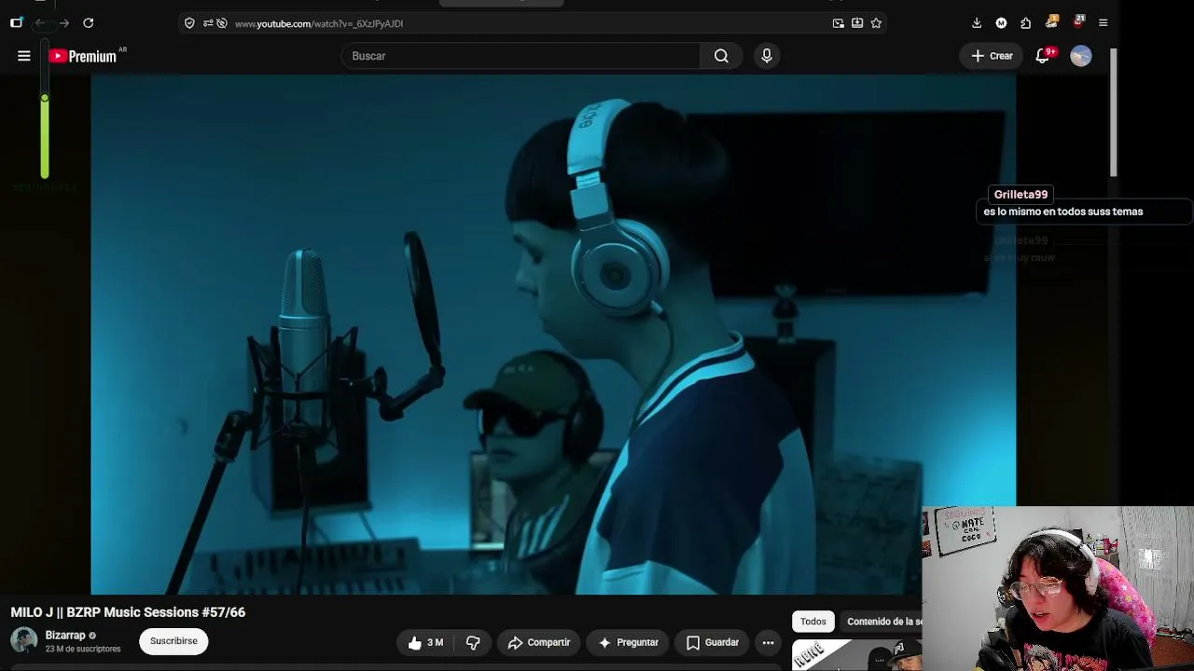The image size is (1194, 671).
Task: Click the video title MILO J BZRP Music Sessions
Action: click(x=128, y=612)
